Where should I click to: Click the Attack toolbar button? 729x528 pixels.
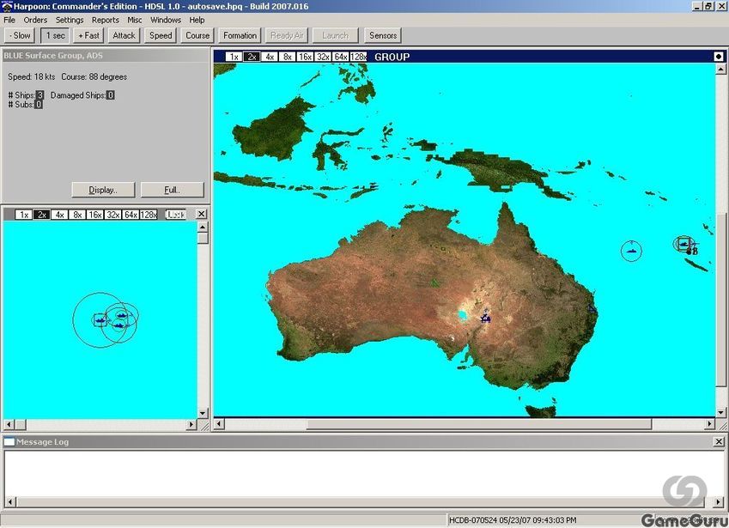coord(124,35)
